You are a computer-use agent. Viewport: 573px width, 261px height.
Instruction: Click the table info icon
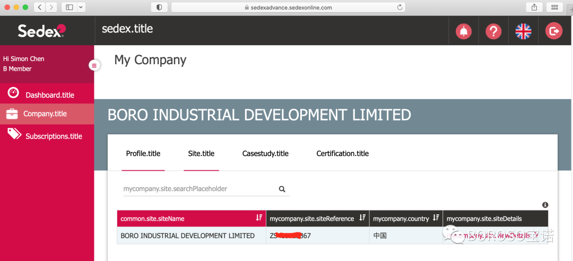[x=545, y=205]
